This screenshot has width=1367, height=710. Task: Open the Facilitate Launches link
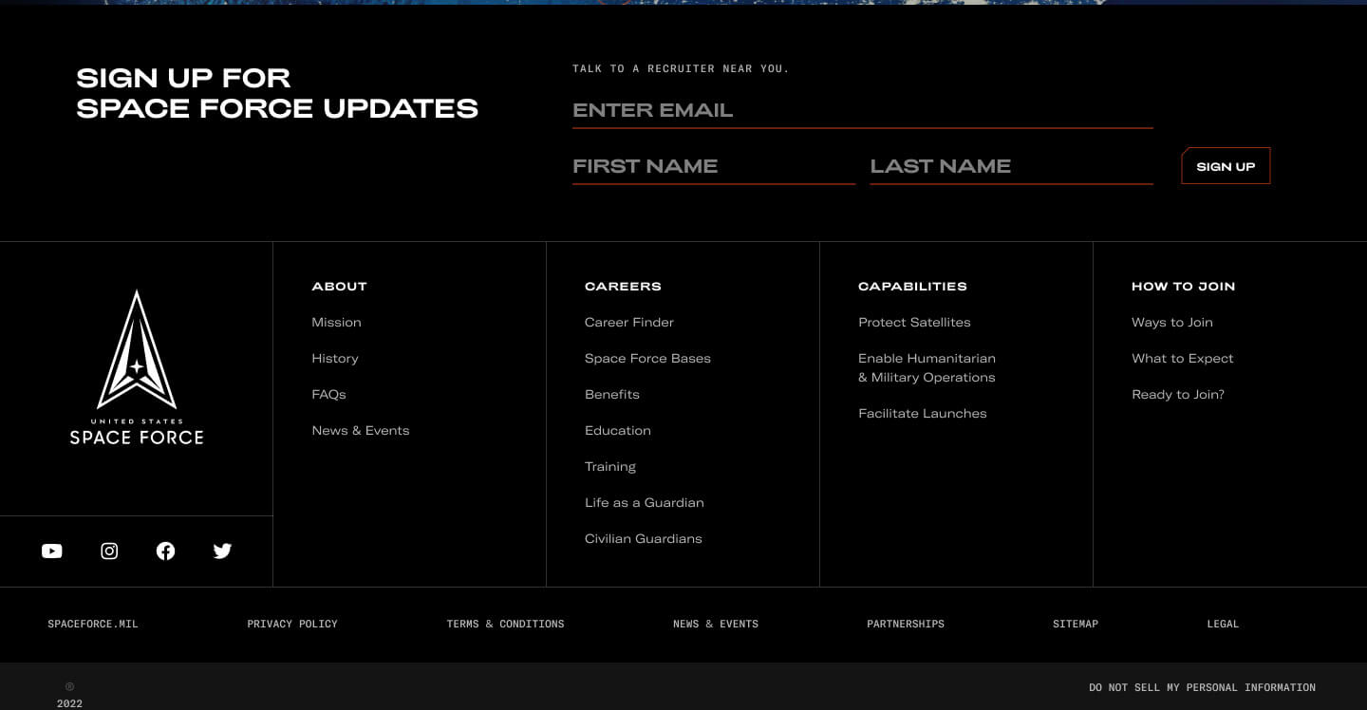pyautogui.click(x=923, y=414)
